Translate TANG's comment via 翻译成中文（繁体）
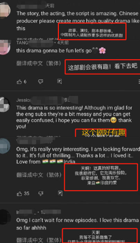This screenshot has width=140, height=243. 39,63
